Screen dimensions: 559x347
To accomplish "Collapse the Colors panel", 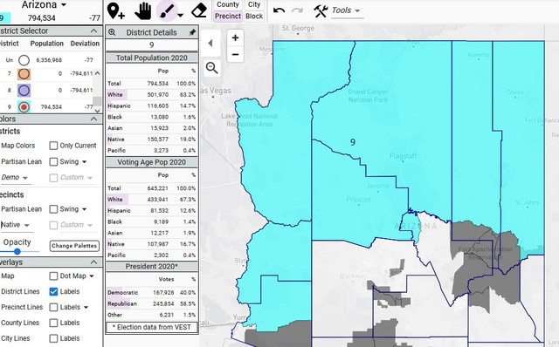I will point(93,119).
